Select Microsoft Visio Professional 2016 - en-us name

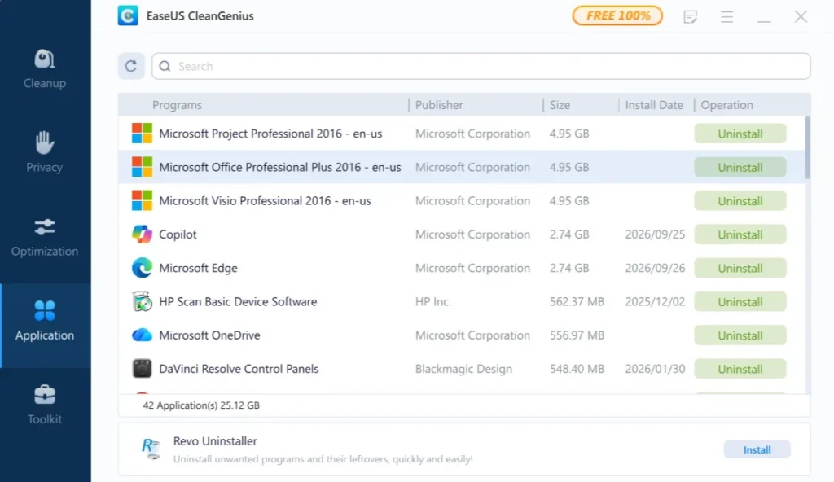coord(265,200)
